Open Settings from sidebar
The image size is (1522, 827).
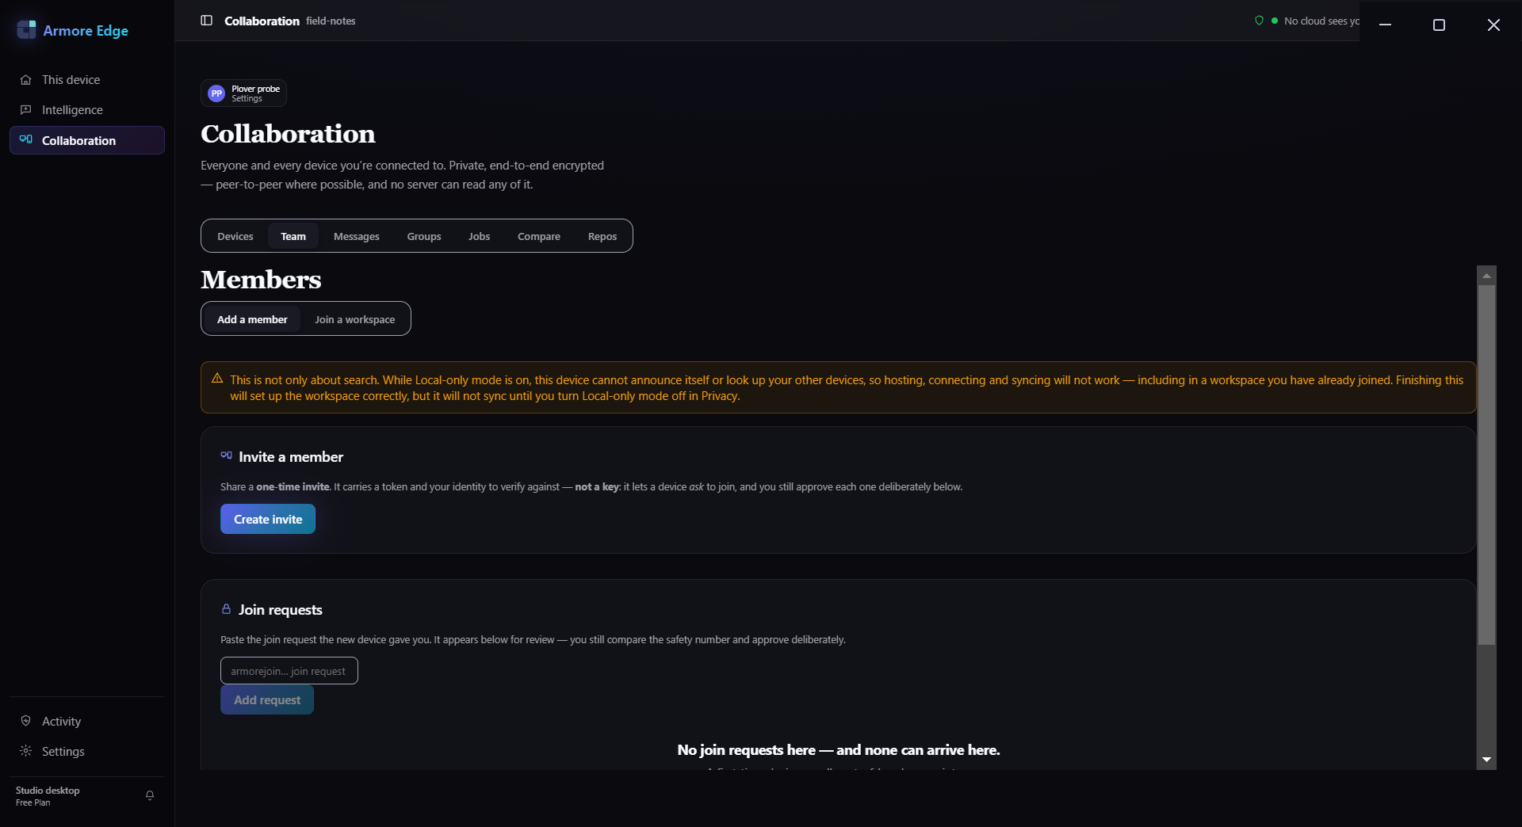click(87, 751)
